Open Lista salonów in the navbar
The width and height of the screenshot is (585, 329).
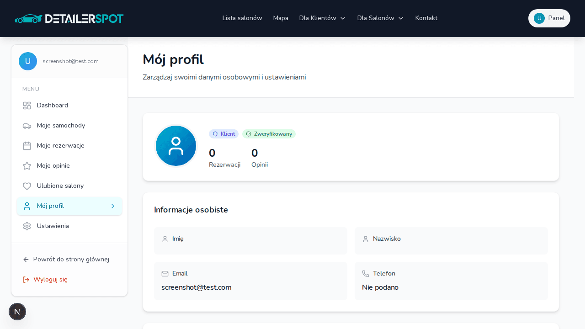[242, 18]
